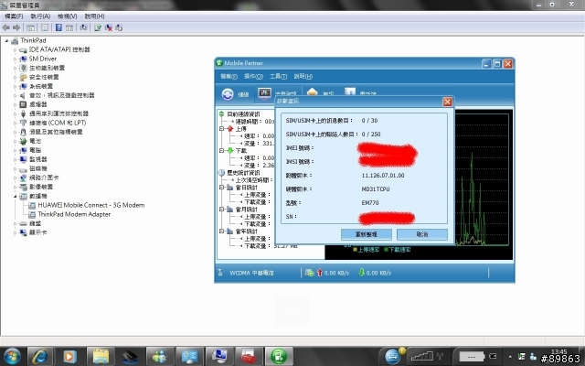This screenshot has width=585, height=366.
Task: Open the Windows Start orb
Action: click(12, 357)
